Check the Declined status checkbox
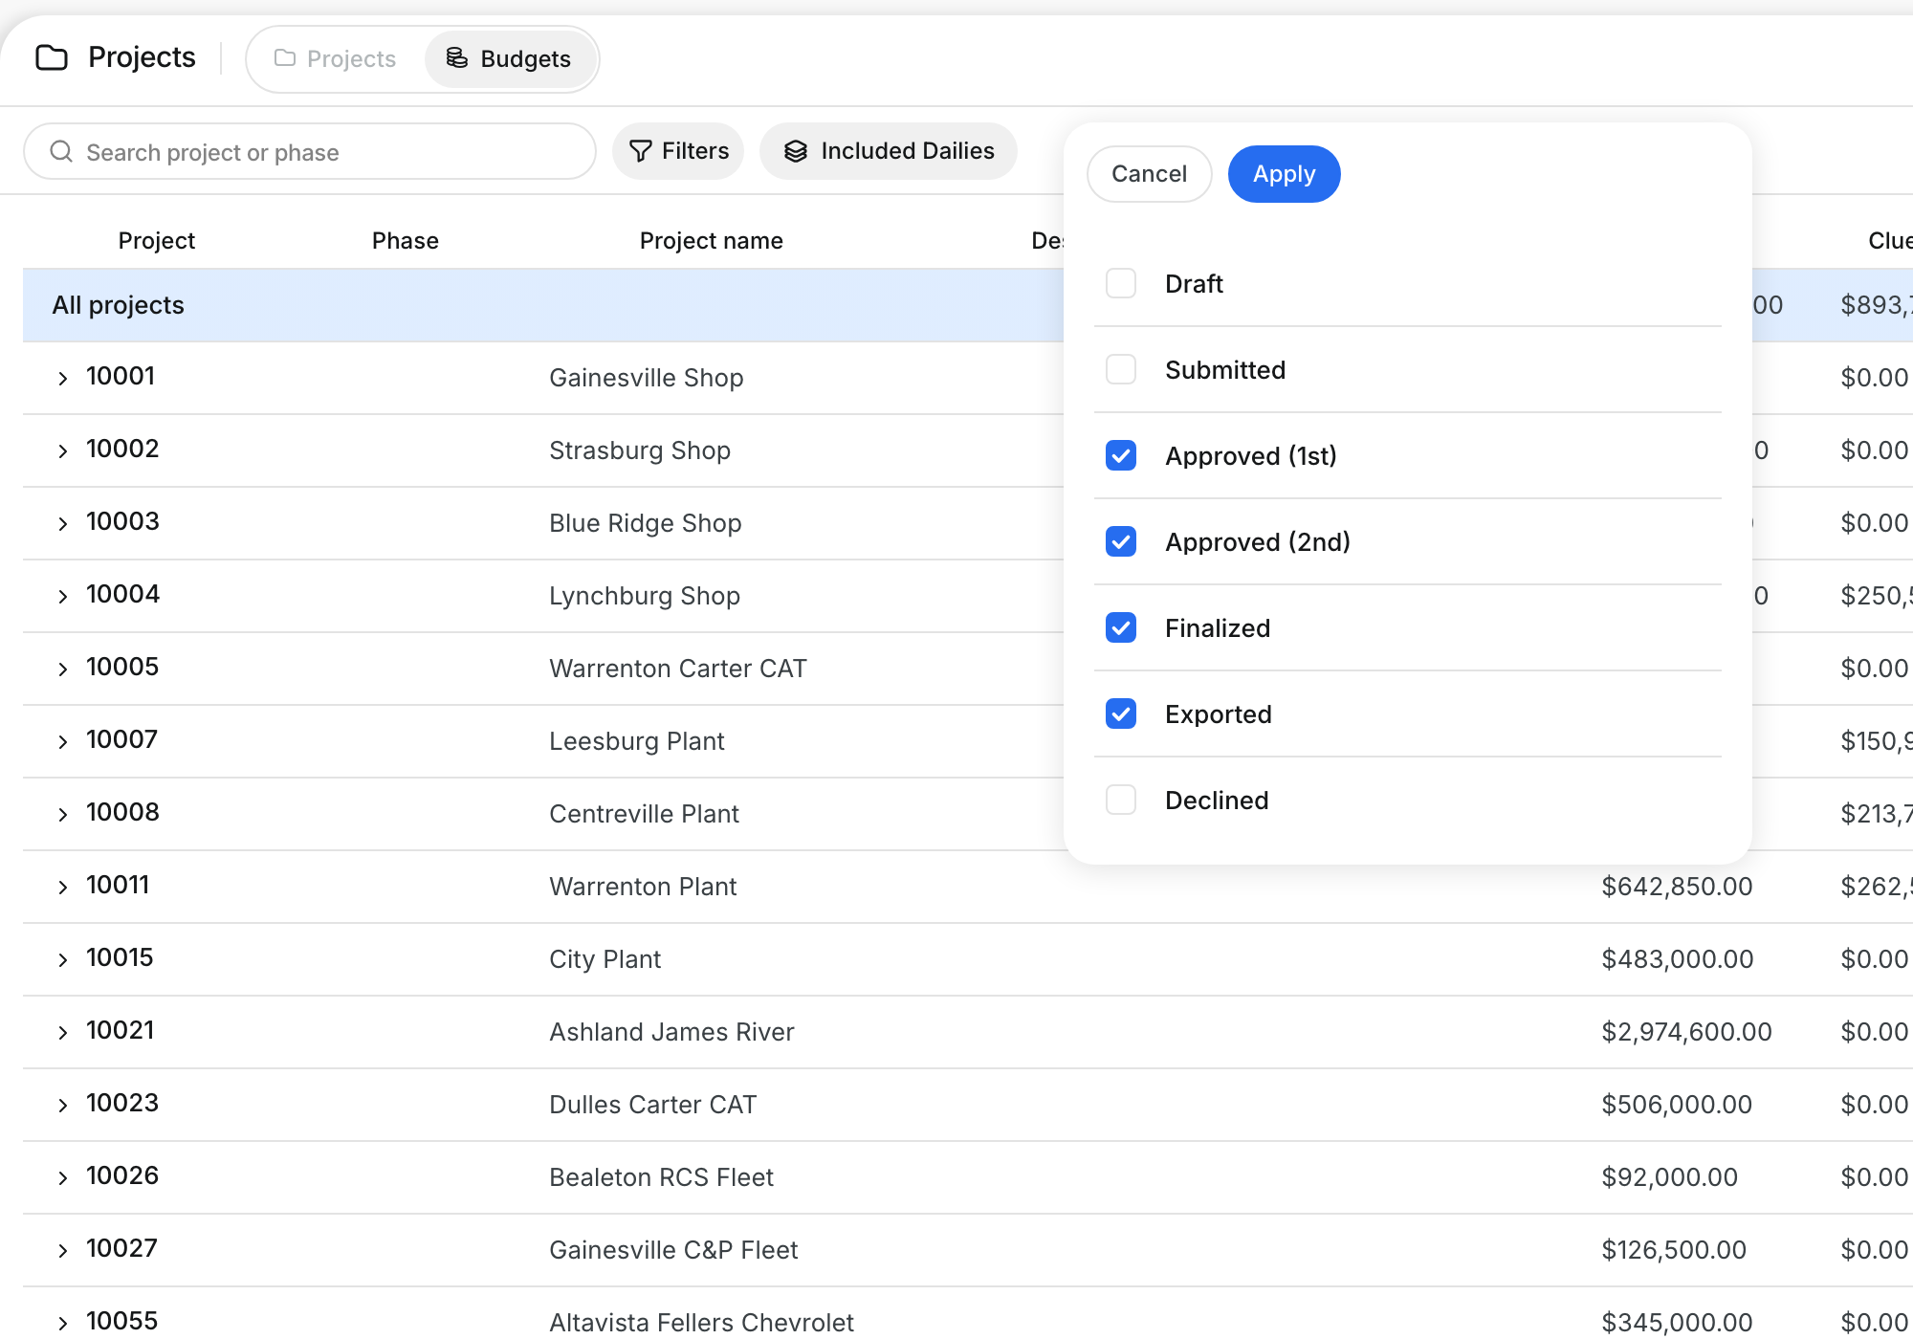Image resolution: width=1913 pixels, height=1339 pixels. 1121,801
